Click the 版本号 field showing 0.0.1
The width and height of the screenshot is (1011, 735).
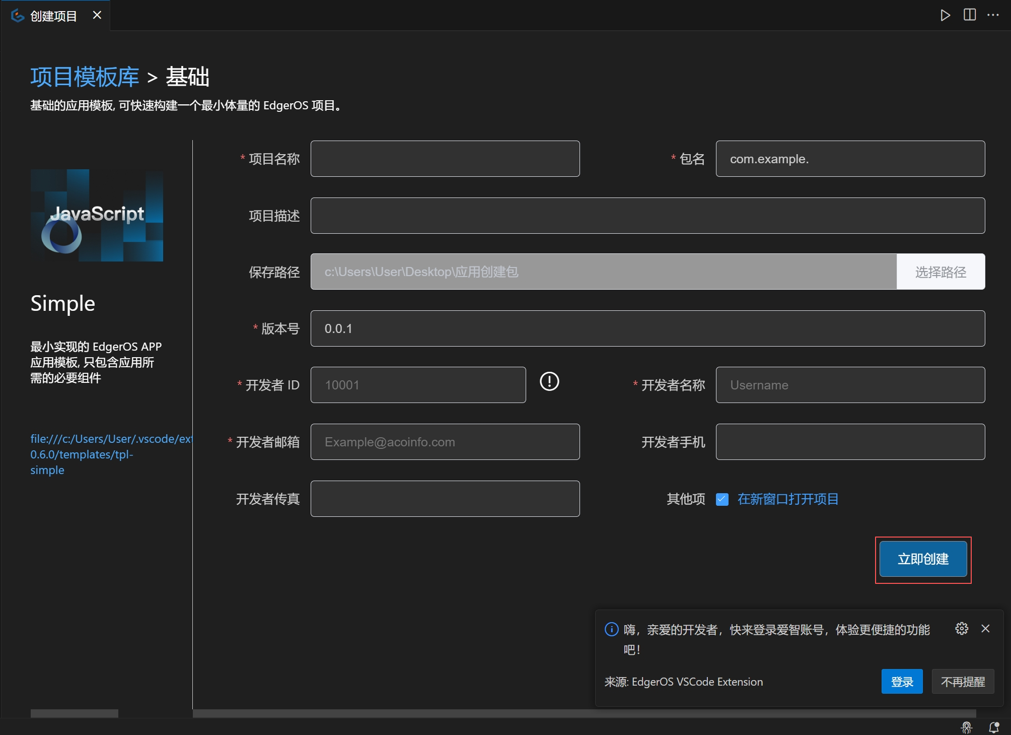(647, 328)
